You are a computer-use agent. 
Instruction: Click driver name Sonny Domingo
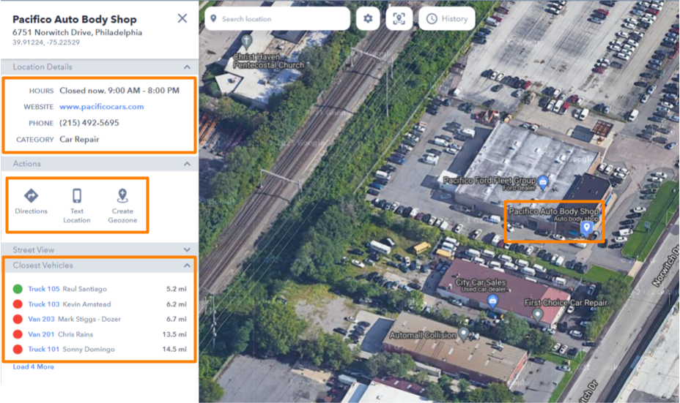89,349
